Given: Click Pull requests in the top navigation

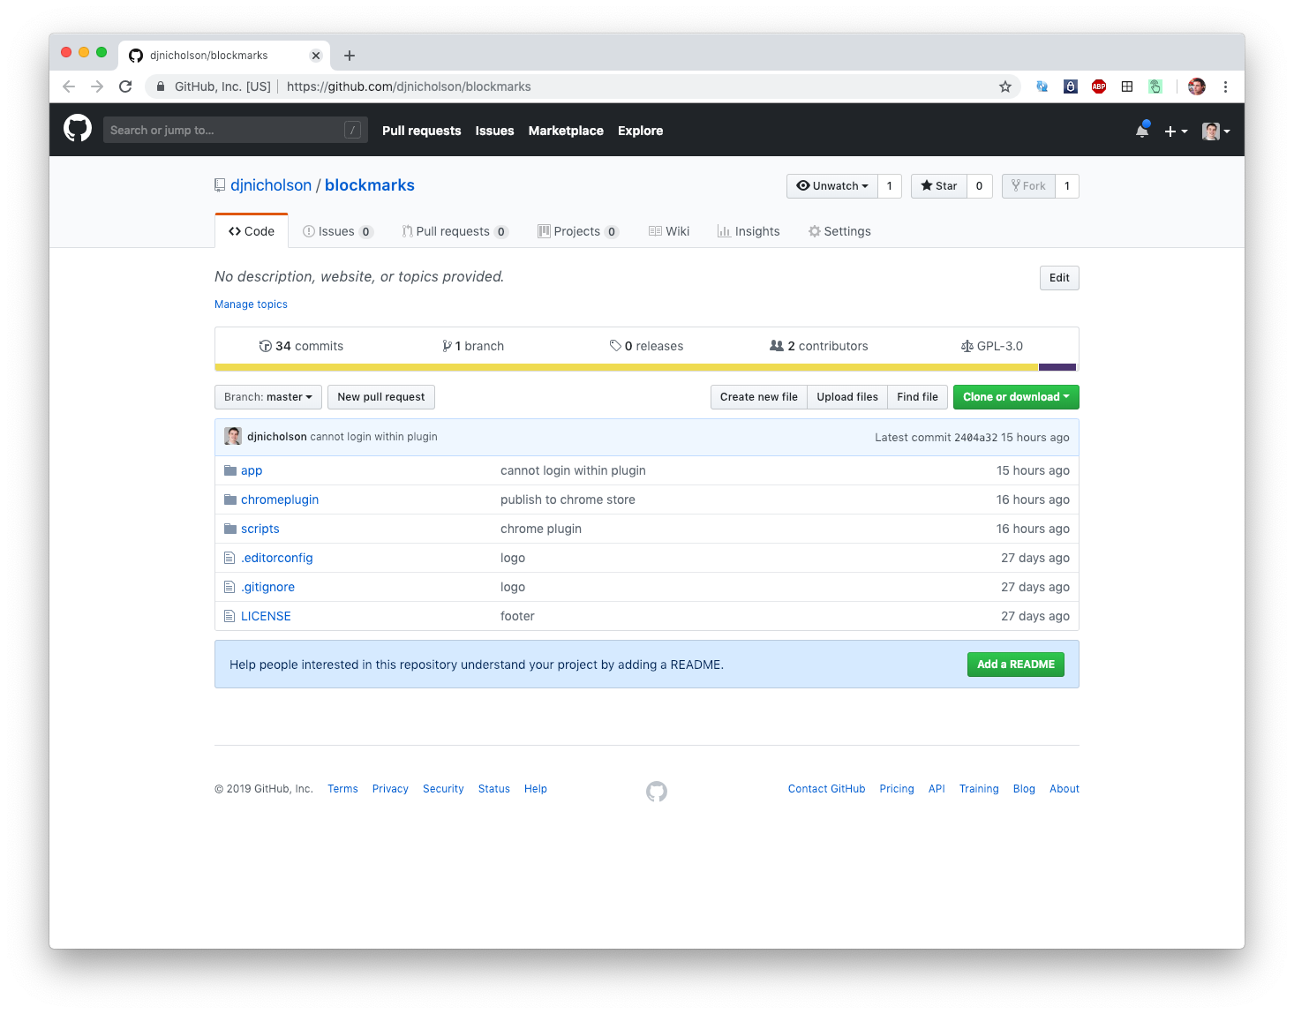Looking at the screenshot, I should coord(422,131).
